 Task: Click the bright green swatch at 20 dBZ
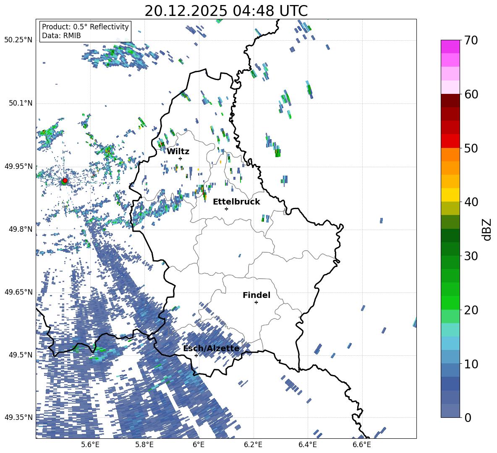(450, 303)
